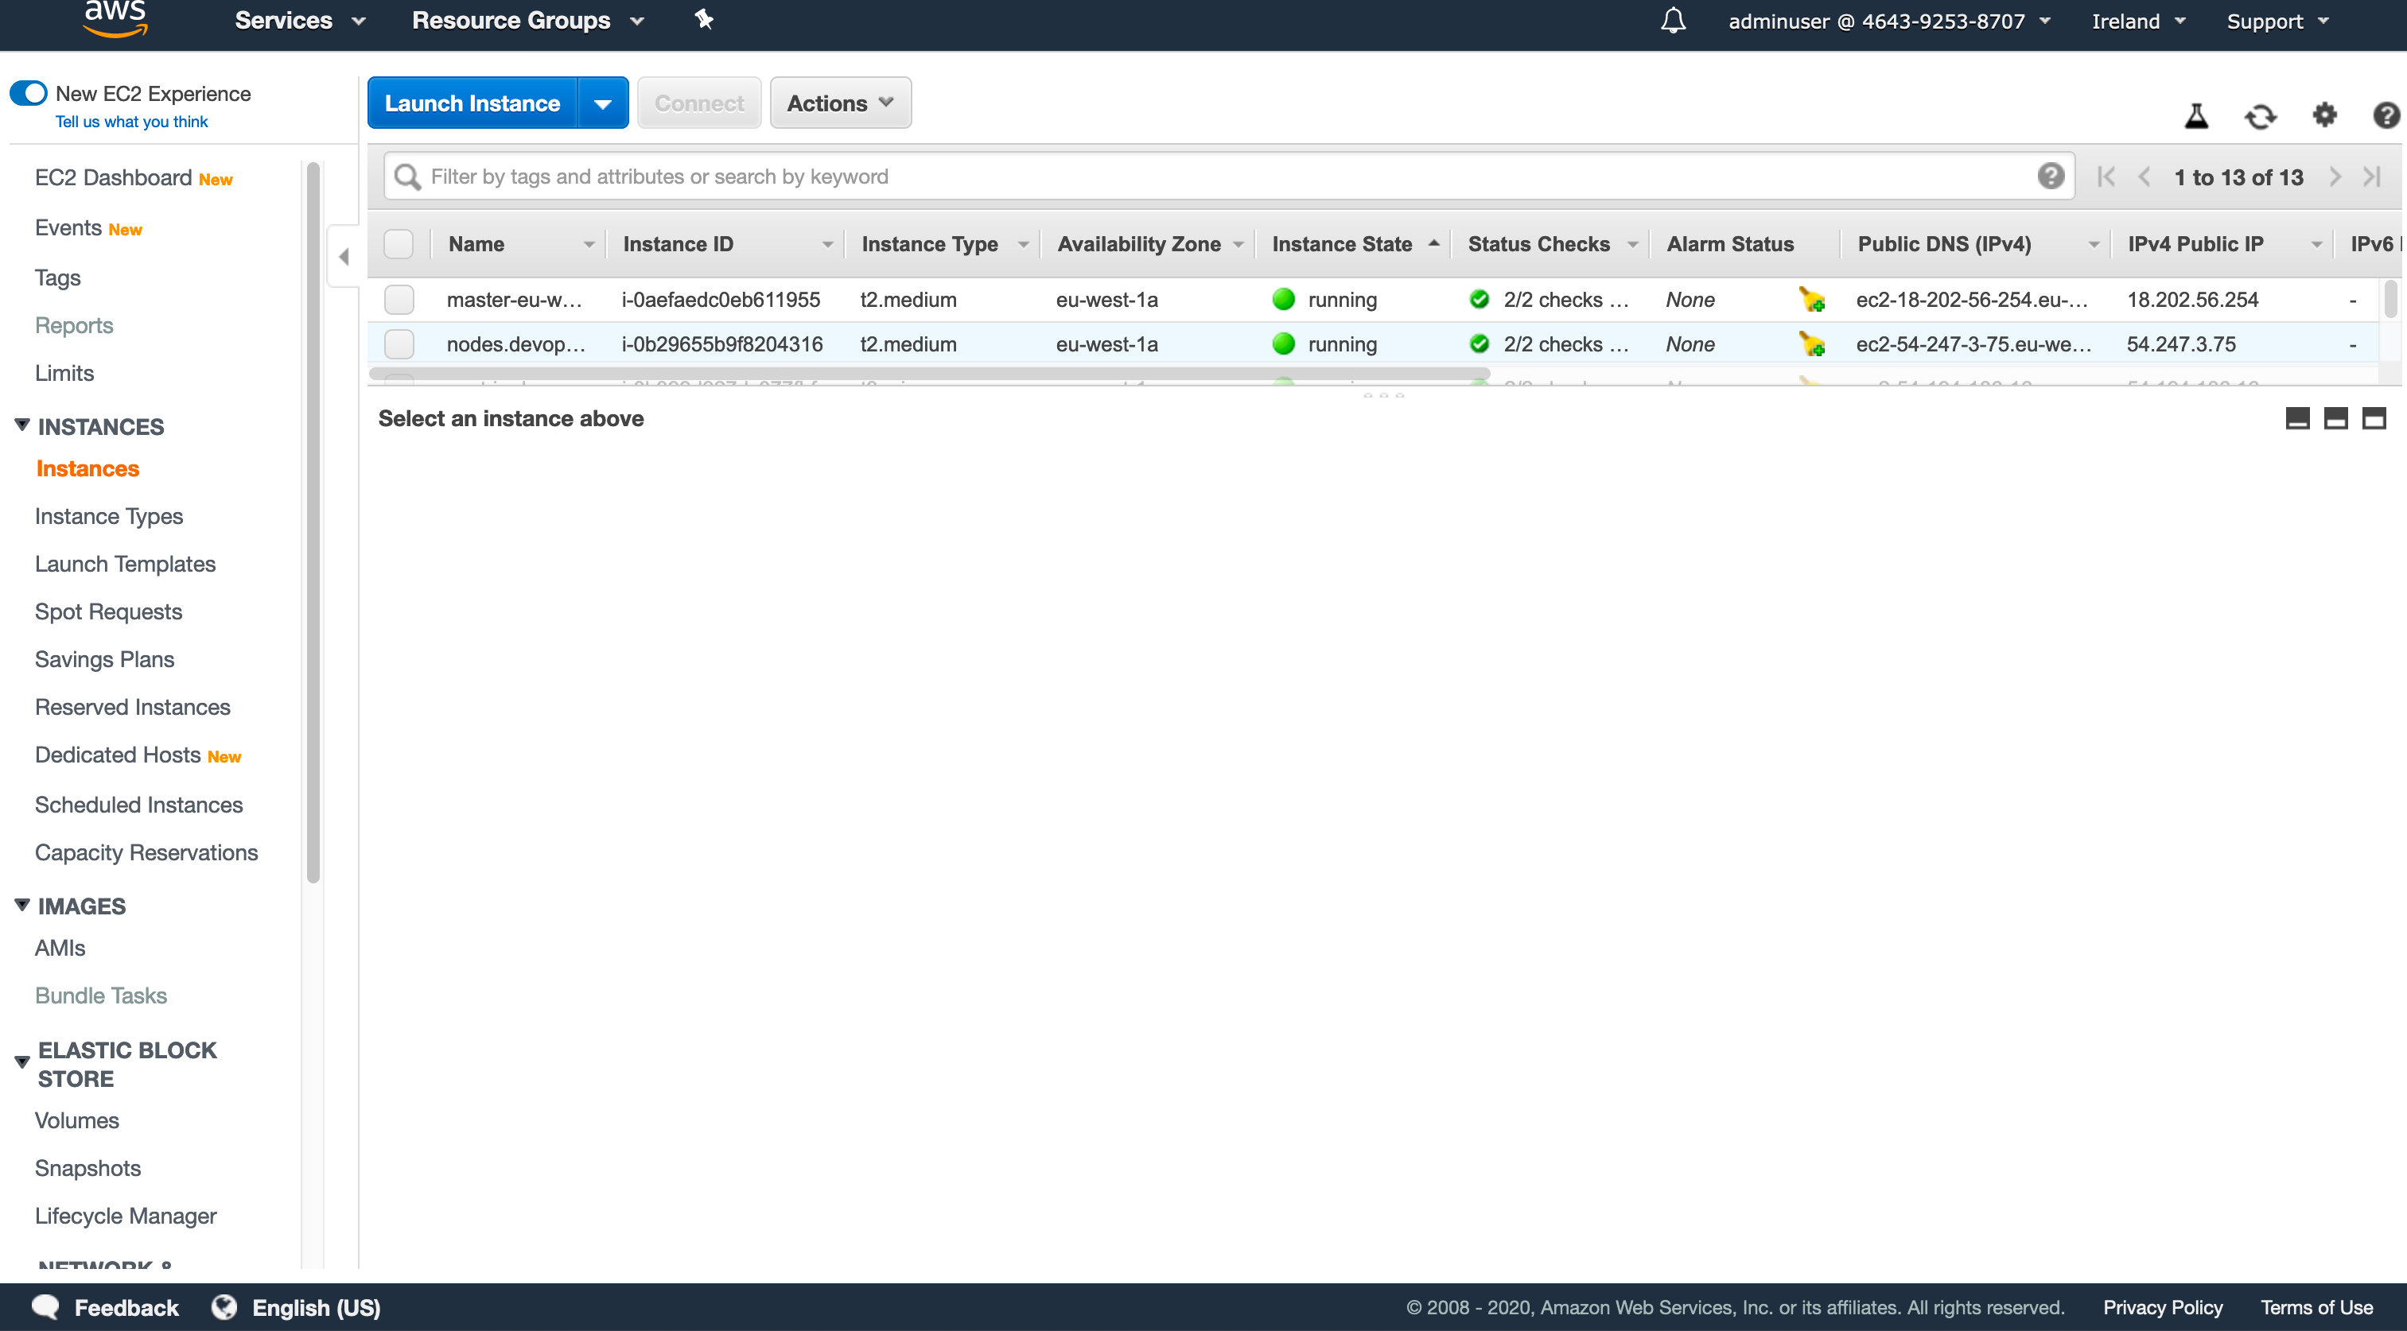Open Lifecycle Manager
The width and height of the screenshot is (2407, 1331).
click(125, 1215)
